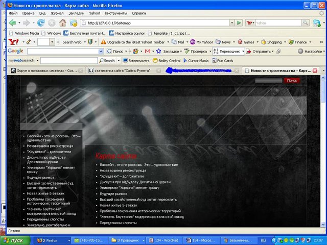Open Настройки in the Google toolbar
327x245 pixels.
tap(311, 51)
